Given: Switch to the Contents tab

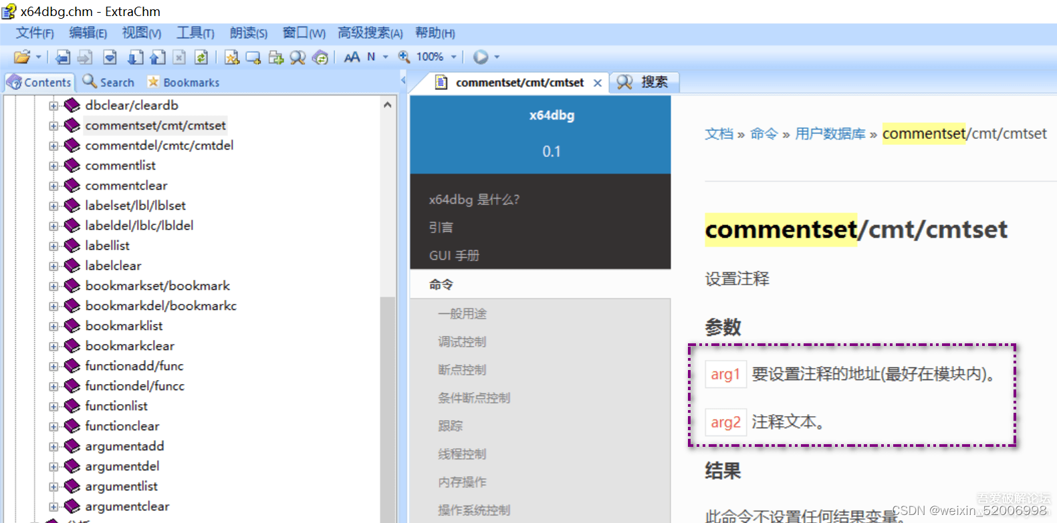Looking at the screenshot, I should (39, 82).
